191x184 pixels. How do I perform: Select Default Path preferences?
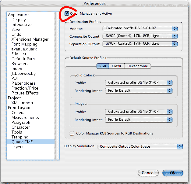[x=31, y=59]
